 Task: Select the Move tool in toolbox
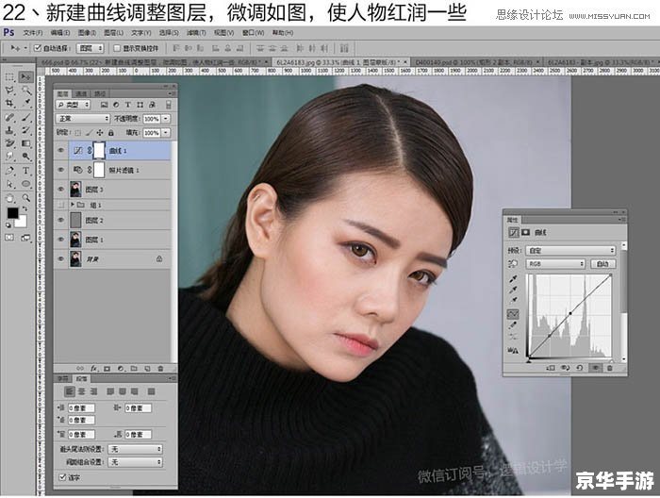[26, 77]
